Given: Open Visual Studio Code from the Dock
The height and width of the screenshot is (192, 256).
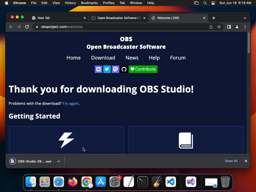Looking at the screenshot, I should click(x=171, y=182).
